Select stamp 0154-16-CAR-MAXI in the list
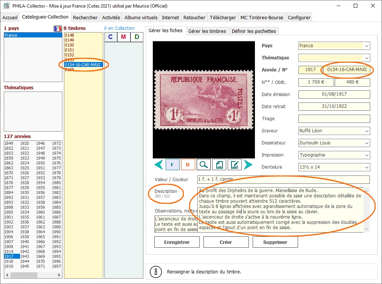The width and height of the screenshot is (382, 284). (83, 65)
